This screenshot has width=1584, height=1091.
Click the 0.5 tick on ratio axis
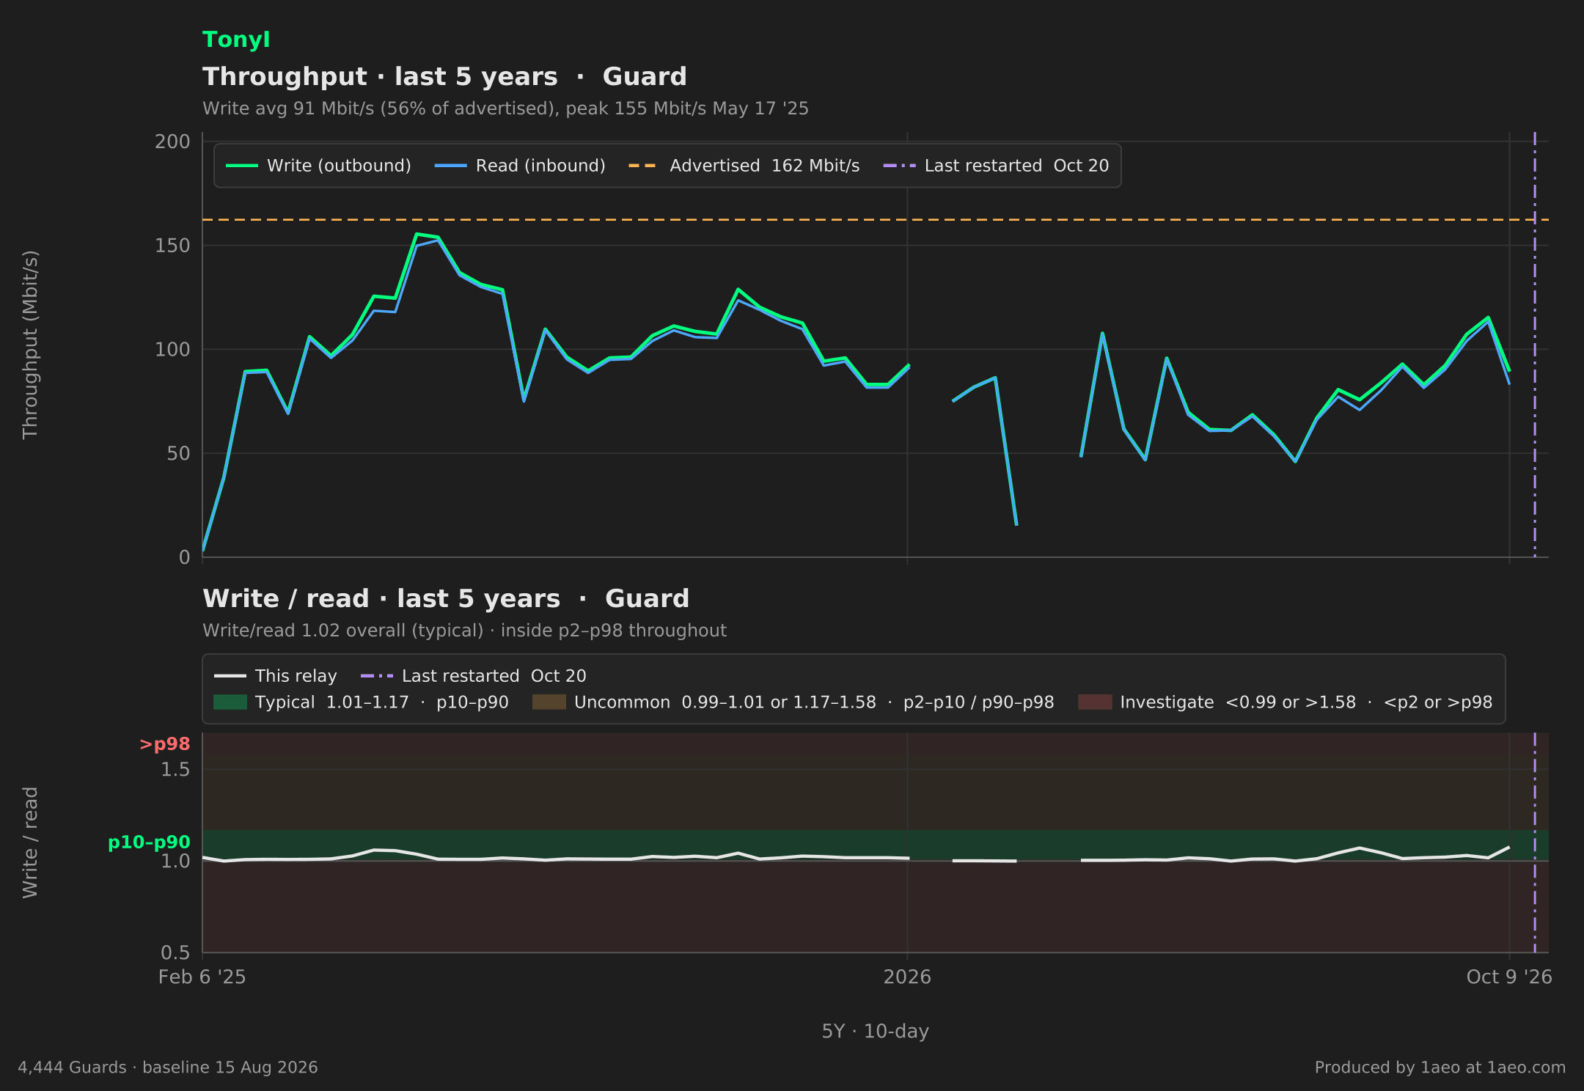[x=175, y=952]
